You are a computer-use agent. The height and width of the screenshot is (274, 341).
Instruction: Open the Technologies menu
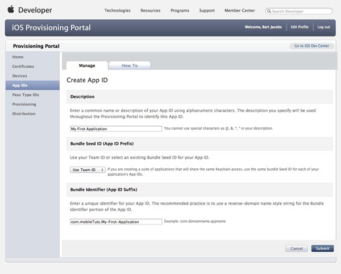pos(118,10)
